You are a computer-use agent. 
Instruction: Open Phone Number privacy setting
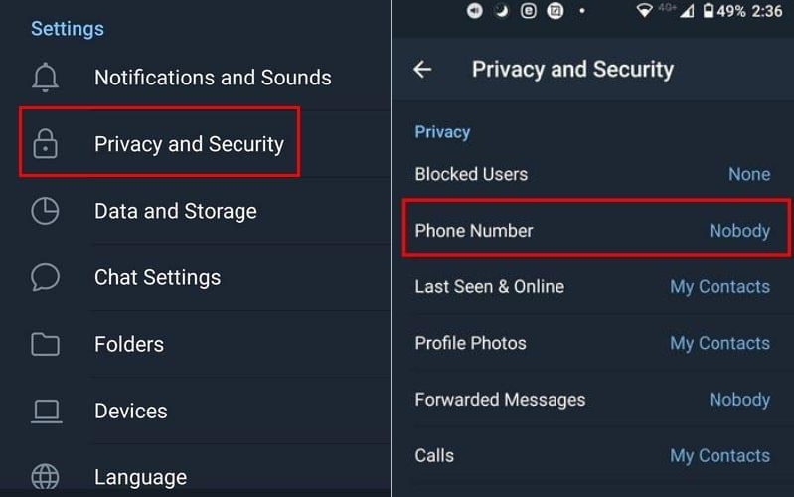474,231
